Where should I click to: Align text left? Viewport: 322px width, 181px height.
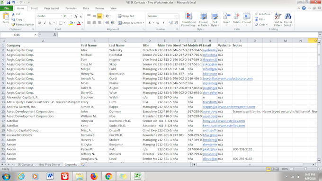89,23
